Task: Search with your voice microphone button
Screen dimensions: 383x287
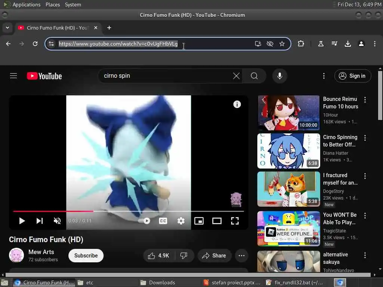Action: click(280, 76)
